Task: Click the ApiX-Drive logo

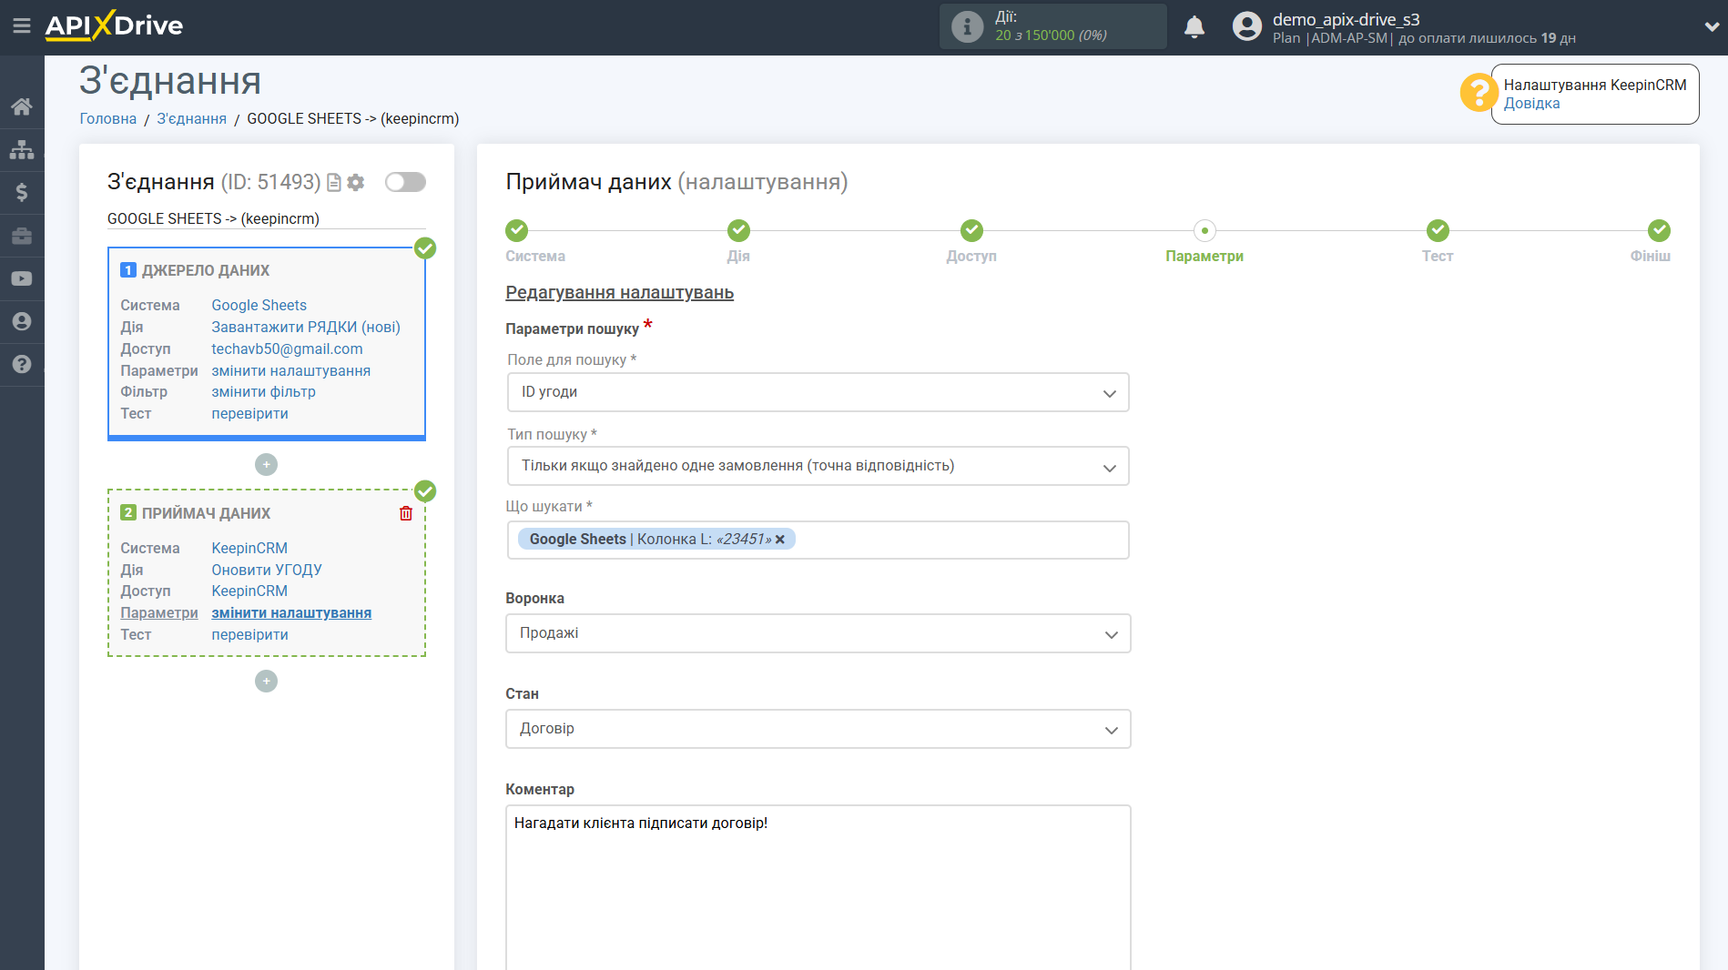Action: coord(115,25)
